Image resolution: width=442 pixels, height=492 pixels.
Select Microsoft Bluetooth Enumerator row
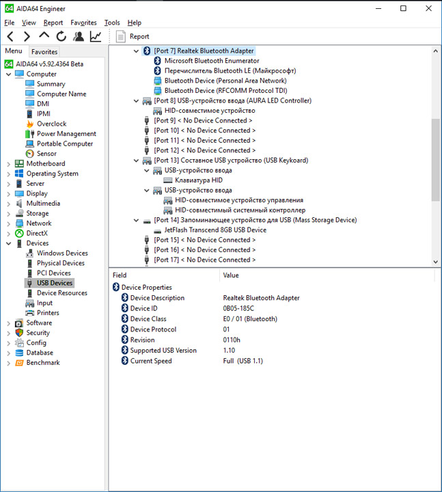click(212, 61)
